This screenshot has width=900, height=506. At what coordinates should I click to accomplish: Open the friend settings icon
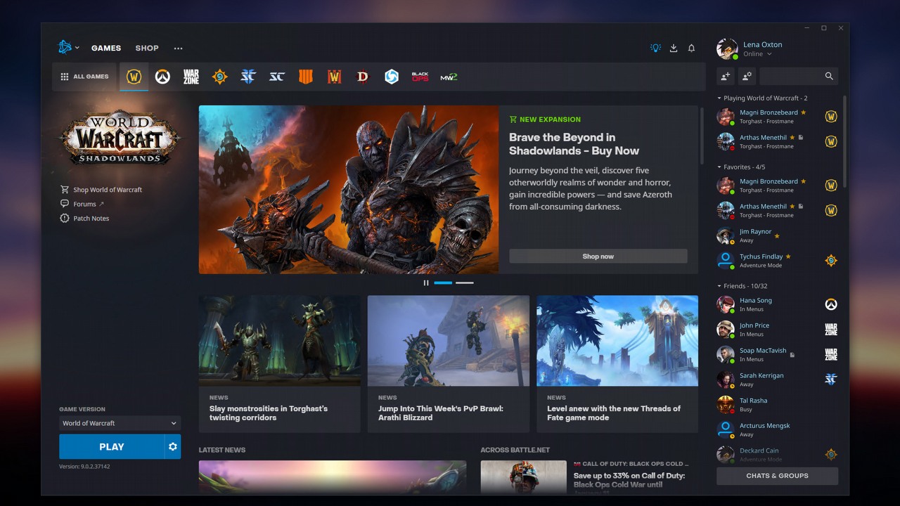(x=747, y=76)
